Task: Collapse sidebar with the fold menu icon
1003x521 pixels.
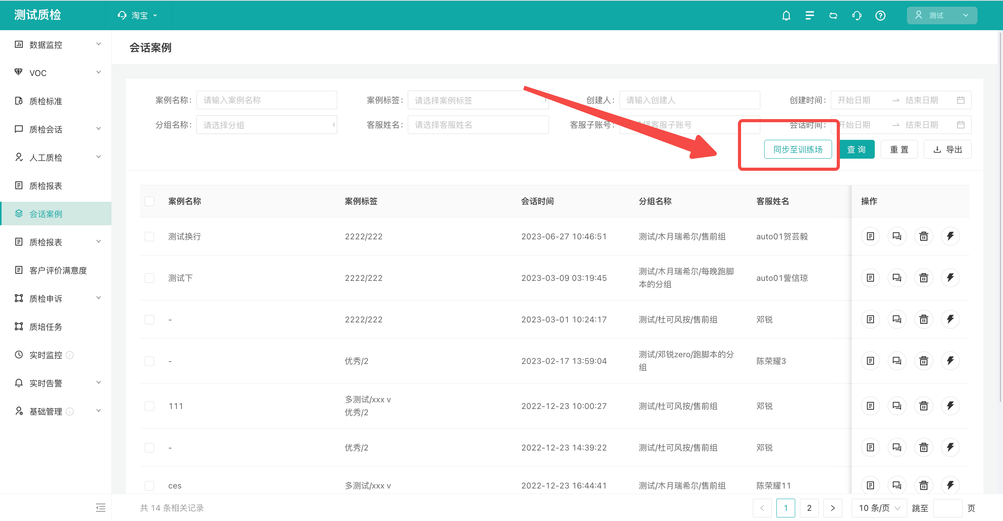Action: 101,508
